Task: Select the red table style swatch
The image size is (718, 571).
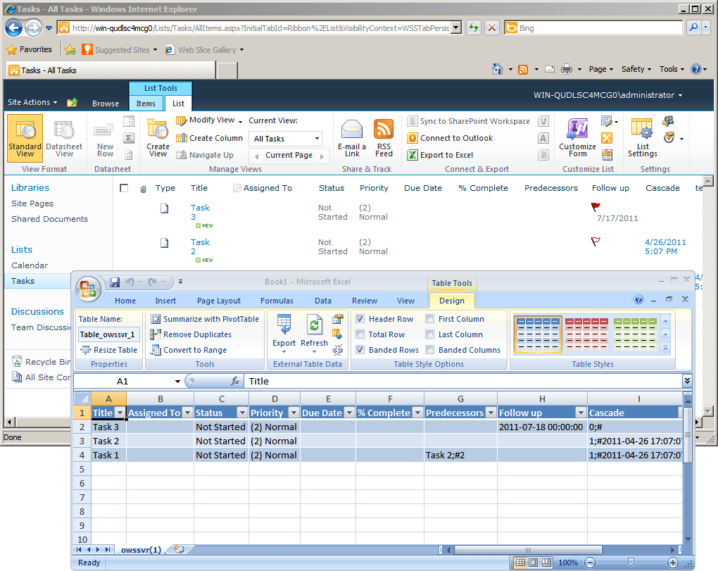Action: pos(586,334)
